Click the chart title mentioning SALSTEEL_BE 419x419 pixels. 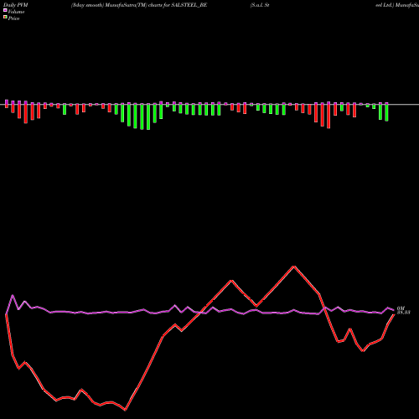[x=139, y=5]
